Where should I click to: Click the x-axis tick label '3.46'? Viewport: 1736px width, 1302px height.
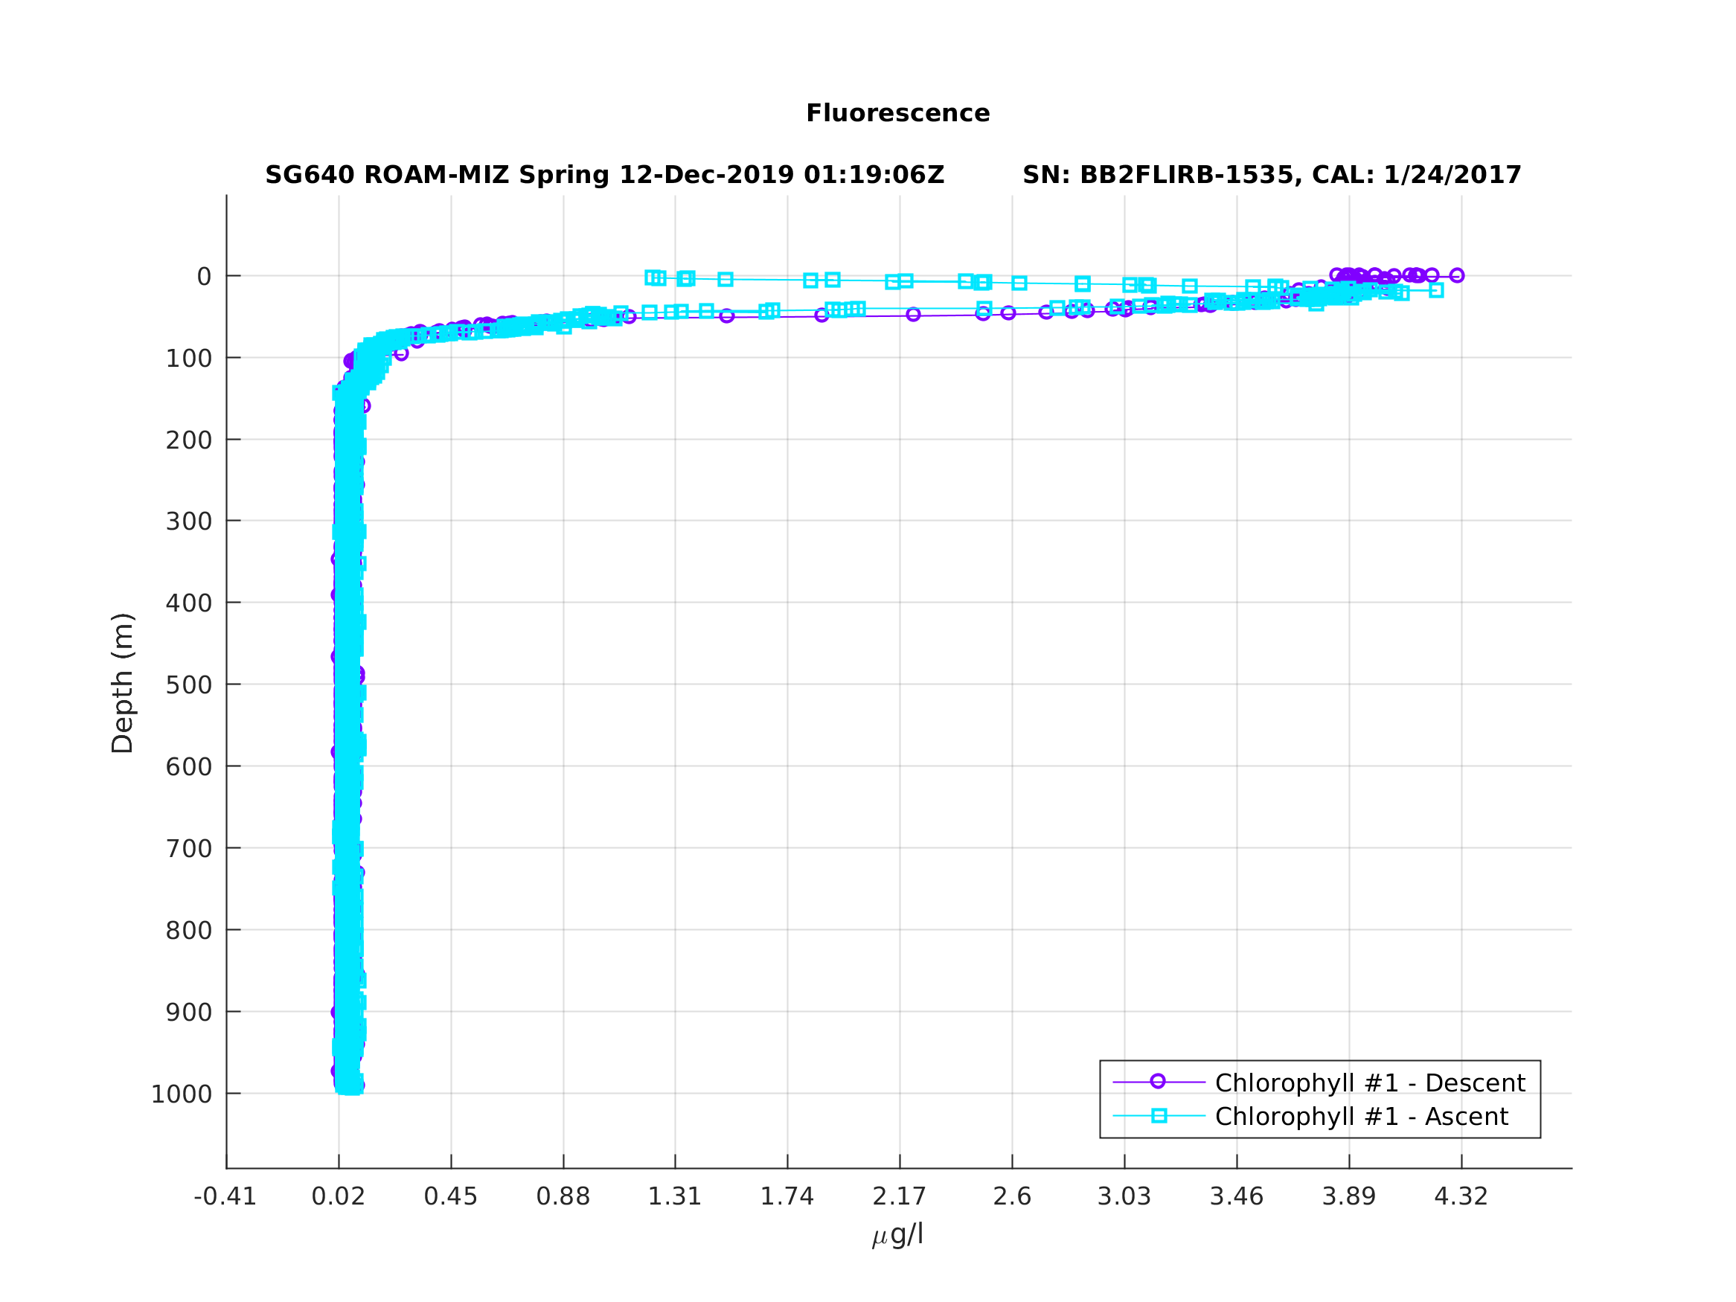(1237, 1197)
